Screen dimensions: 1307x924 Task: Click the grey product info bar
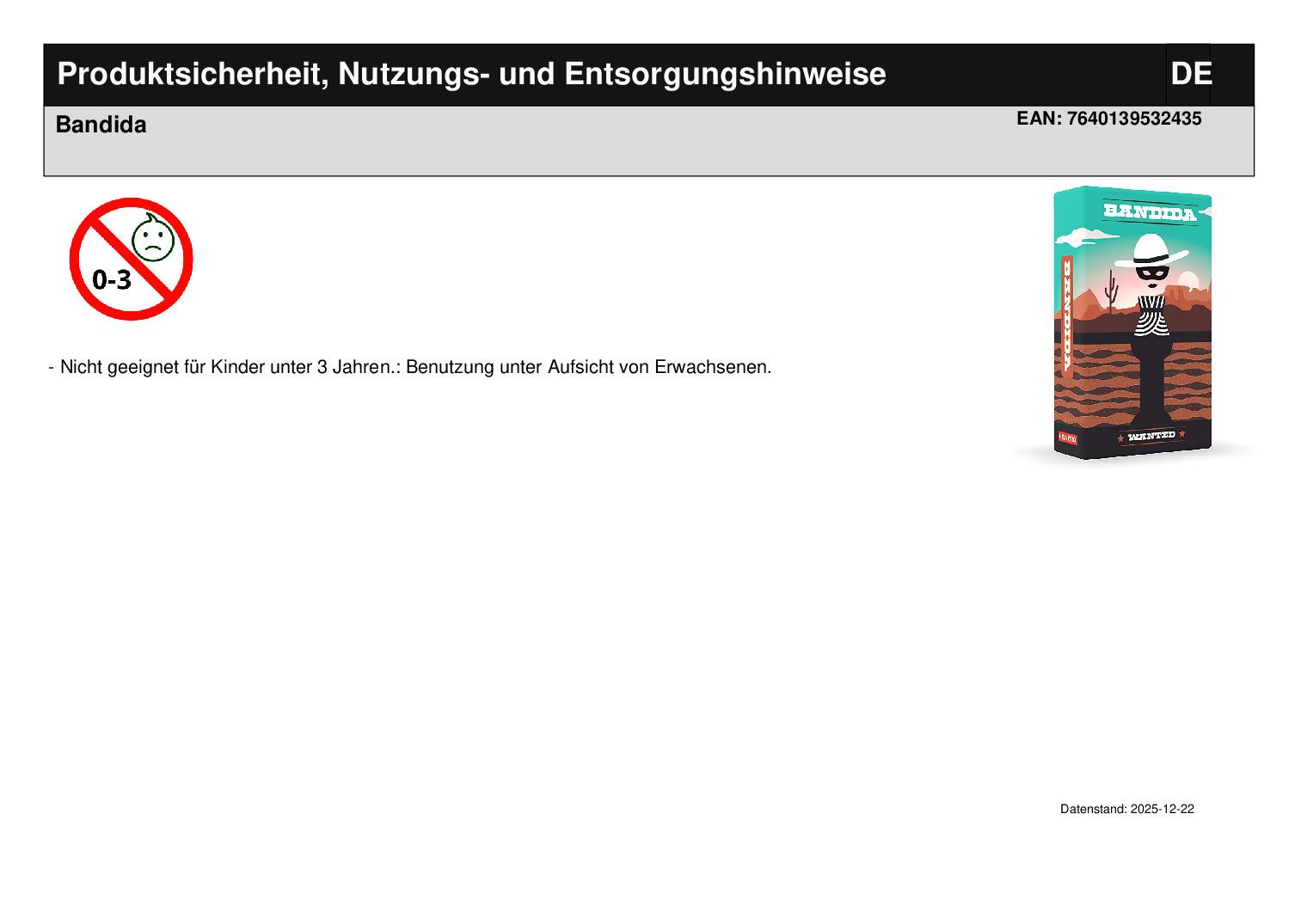(649, 141)
